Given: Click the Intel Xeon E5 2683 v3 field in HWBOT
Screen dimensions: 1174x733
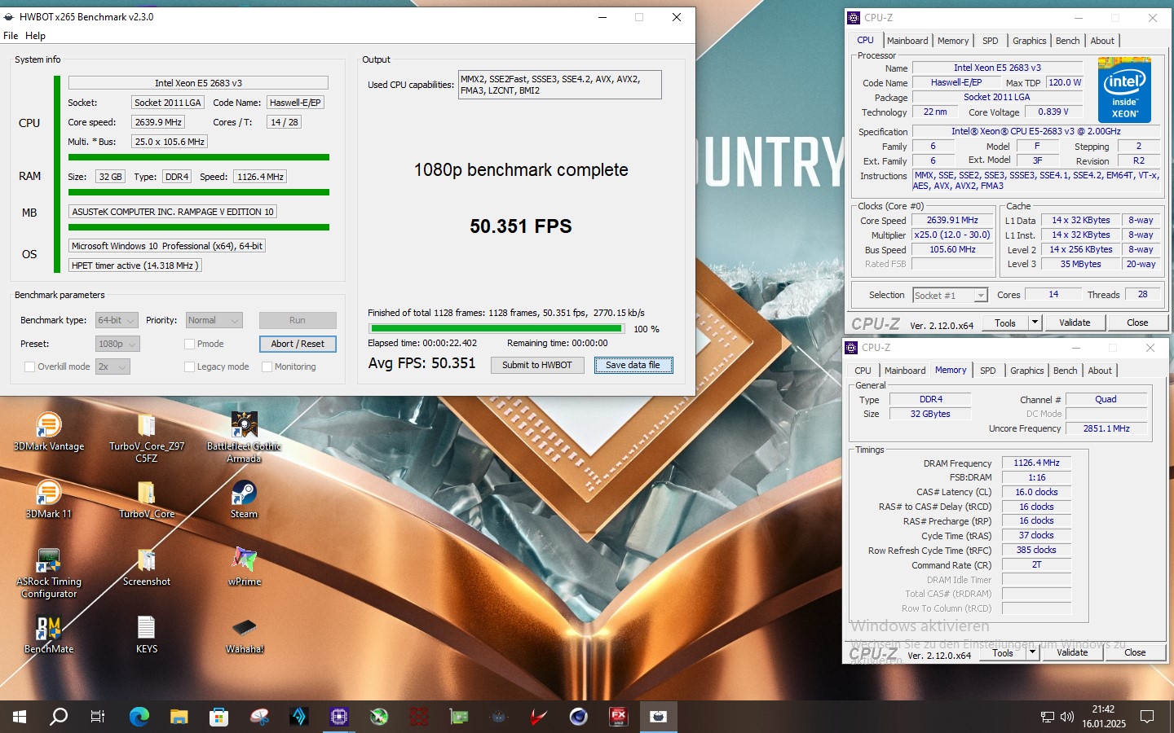Looking at the screenshot, I should (x=198, y=83).
